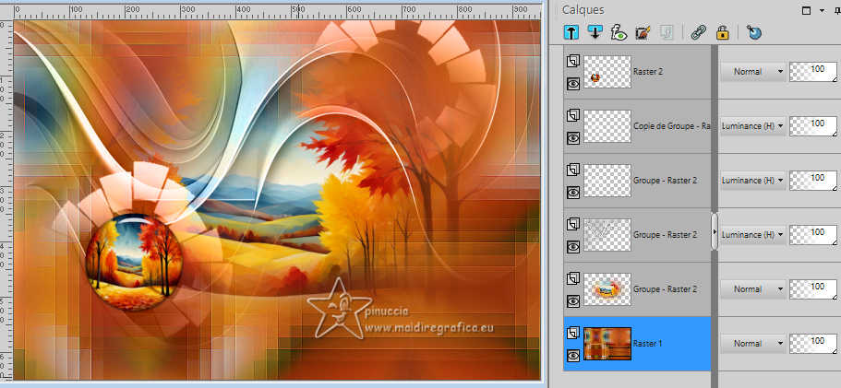Click the blue sphere pin icon

pos(754,32)
